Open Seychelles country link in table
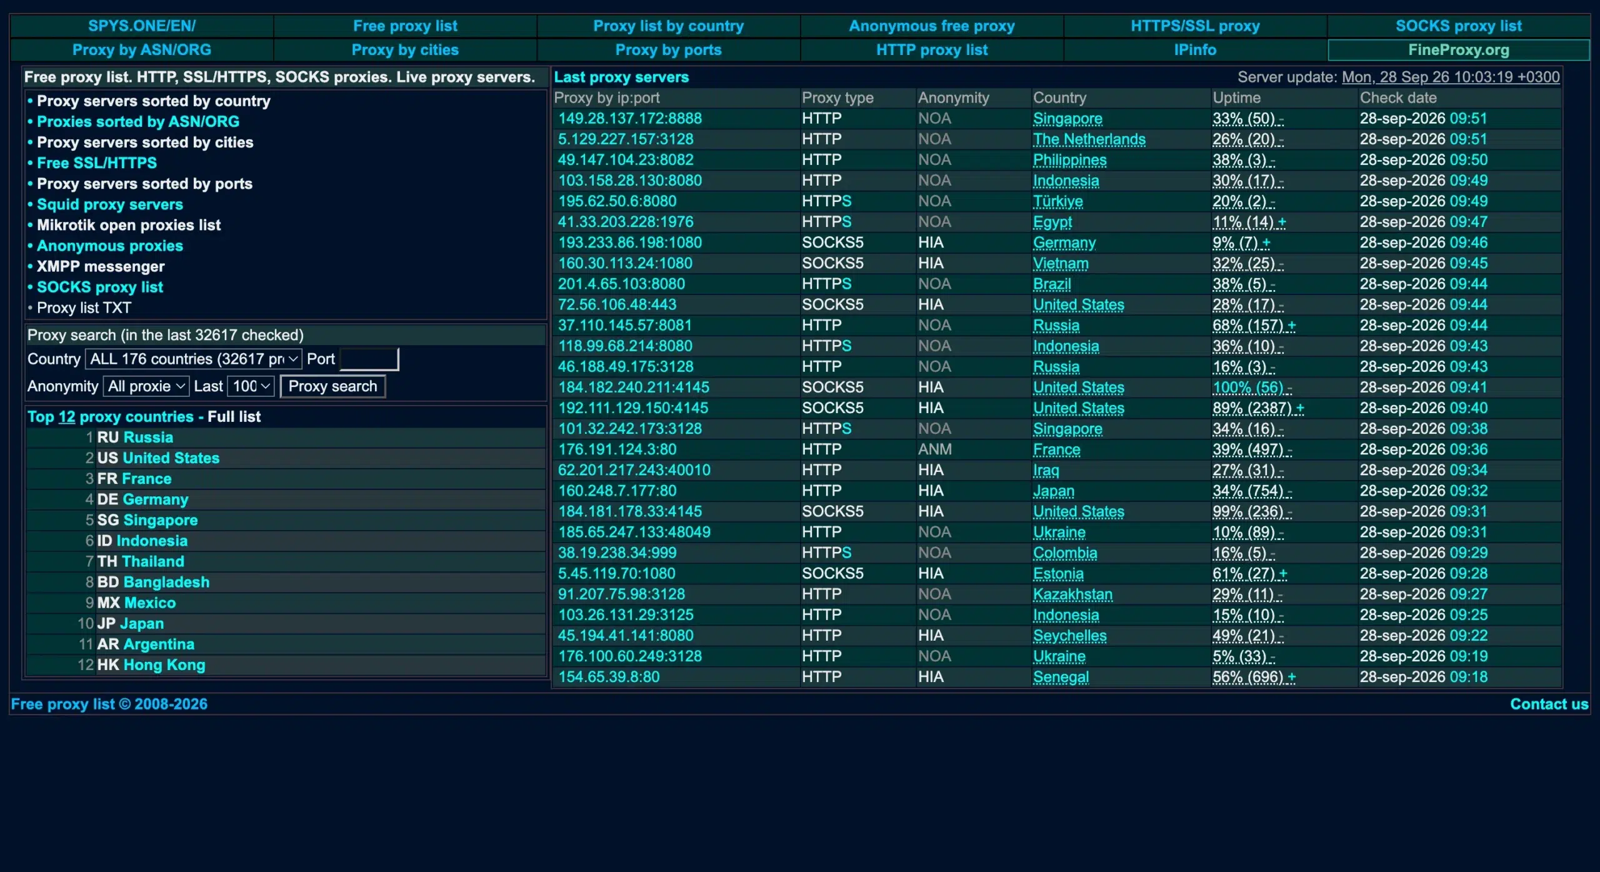This screenshot has height=872, width=1600. point(1069,636)
